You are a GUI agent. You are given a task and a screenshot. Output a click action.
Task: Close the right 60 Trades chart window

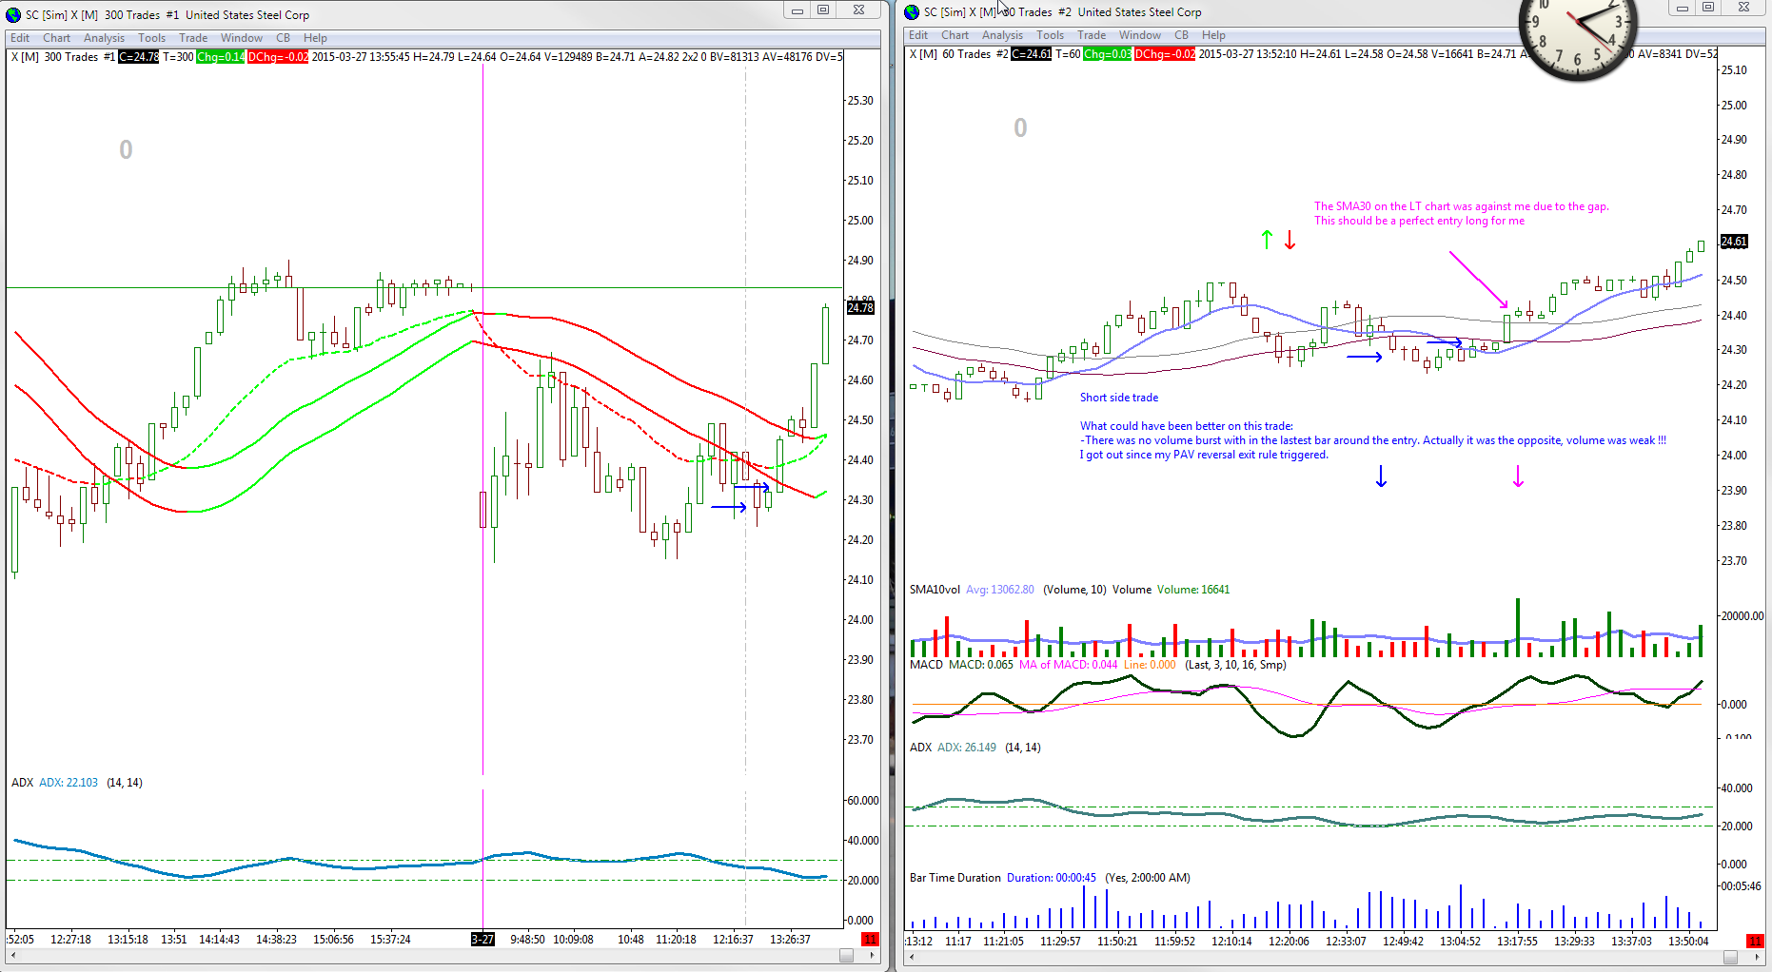tap(1743, 8)
